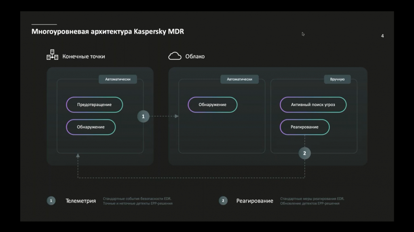The width and height of the screenshot is (414, 232).
Task: Click circle marker 2 on the diagram
Action: click(304, 153)
